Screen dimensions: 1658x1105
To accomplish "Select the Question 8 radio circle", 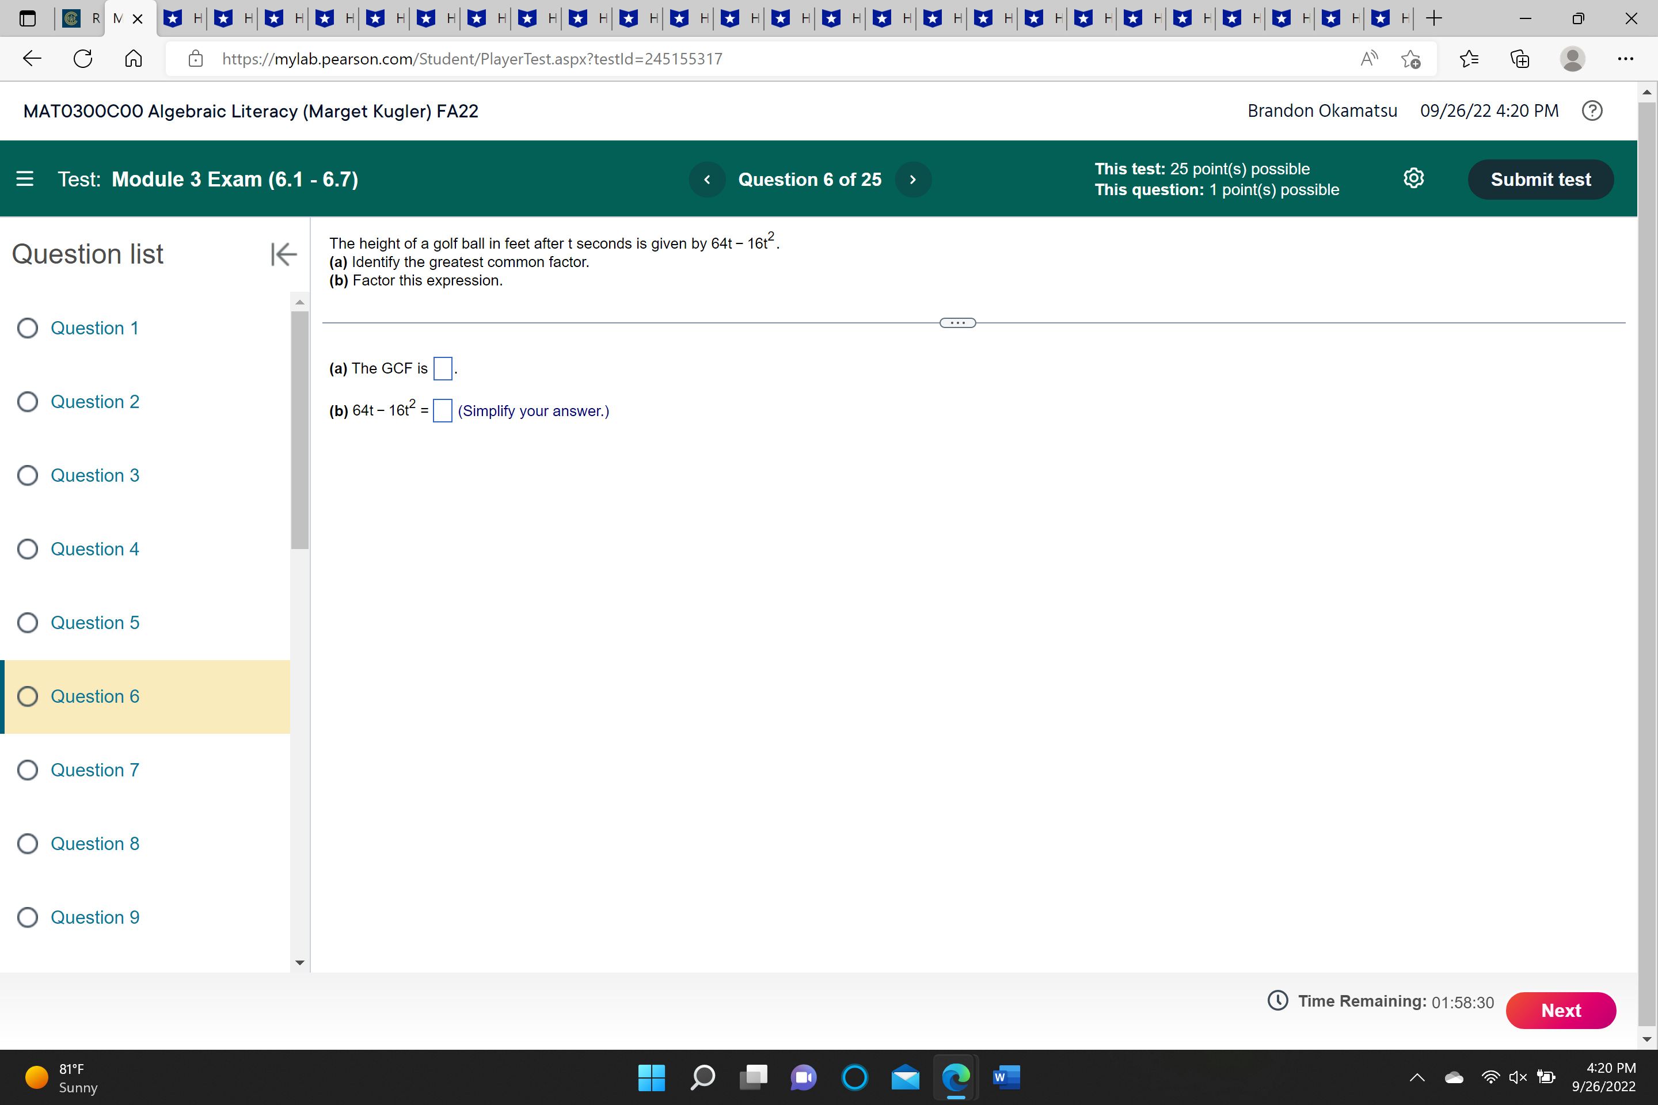I will coord(28,844).
